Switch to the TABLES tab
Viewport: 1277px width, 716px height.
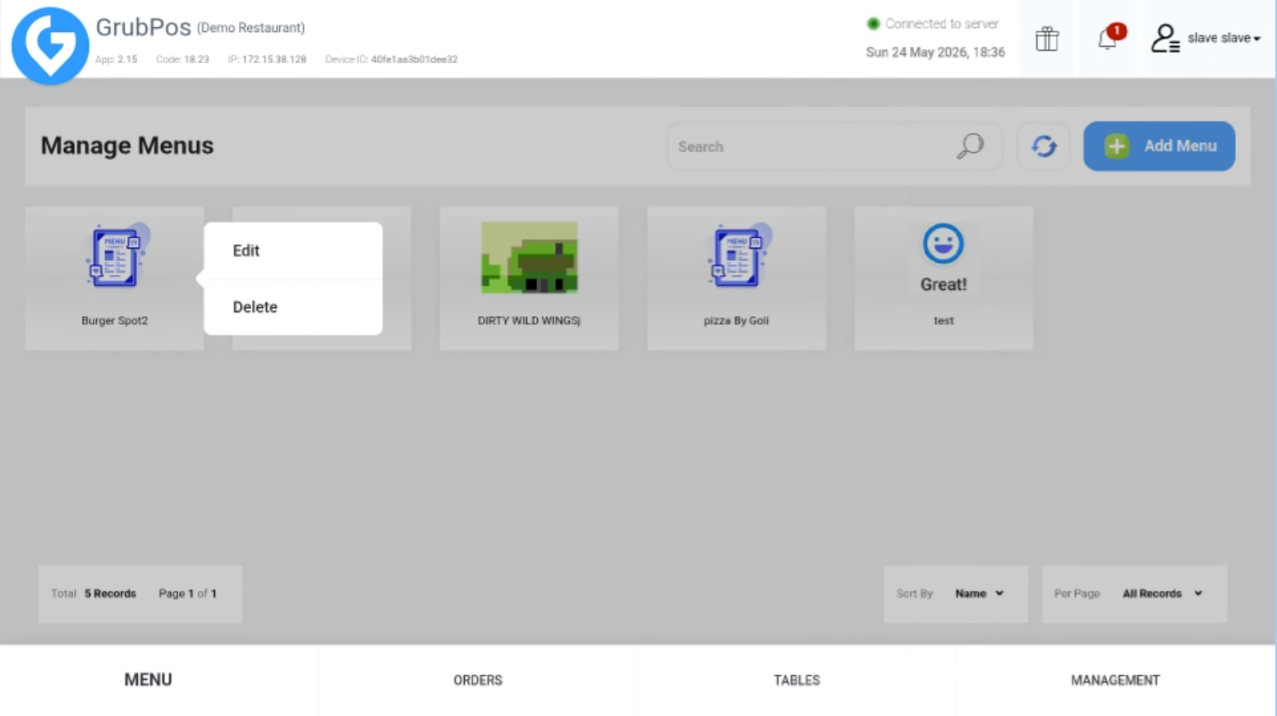(x=797, y=680)
